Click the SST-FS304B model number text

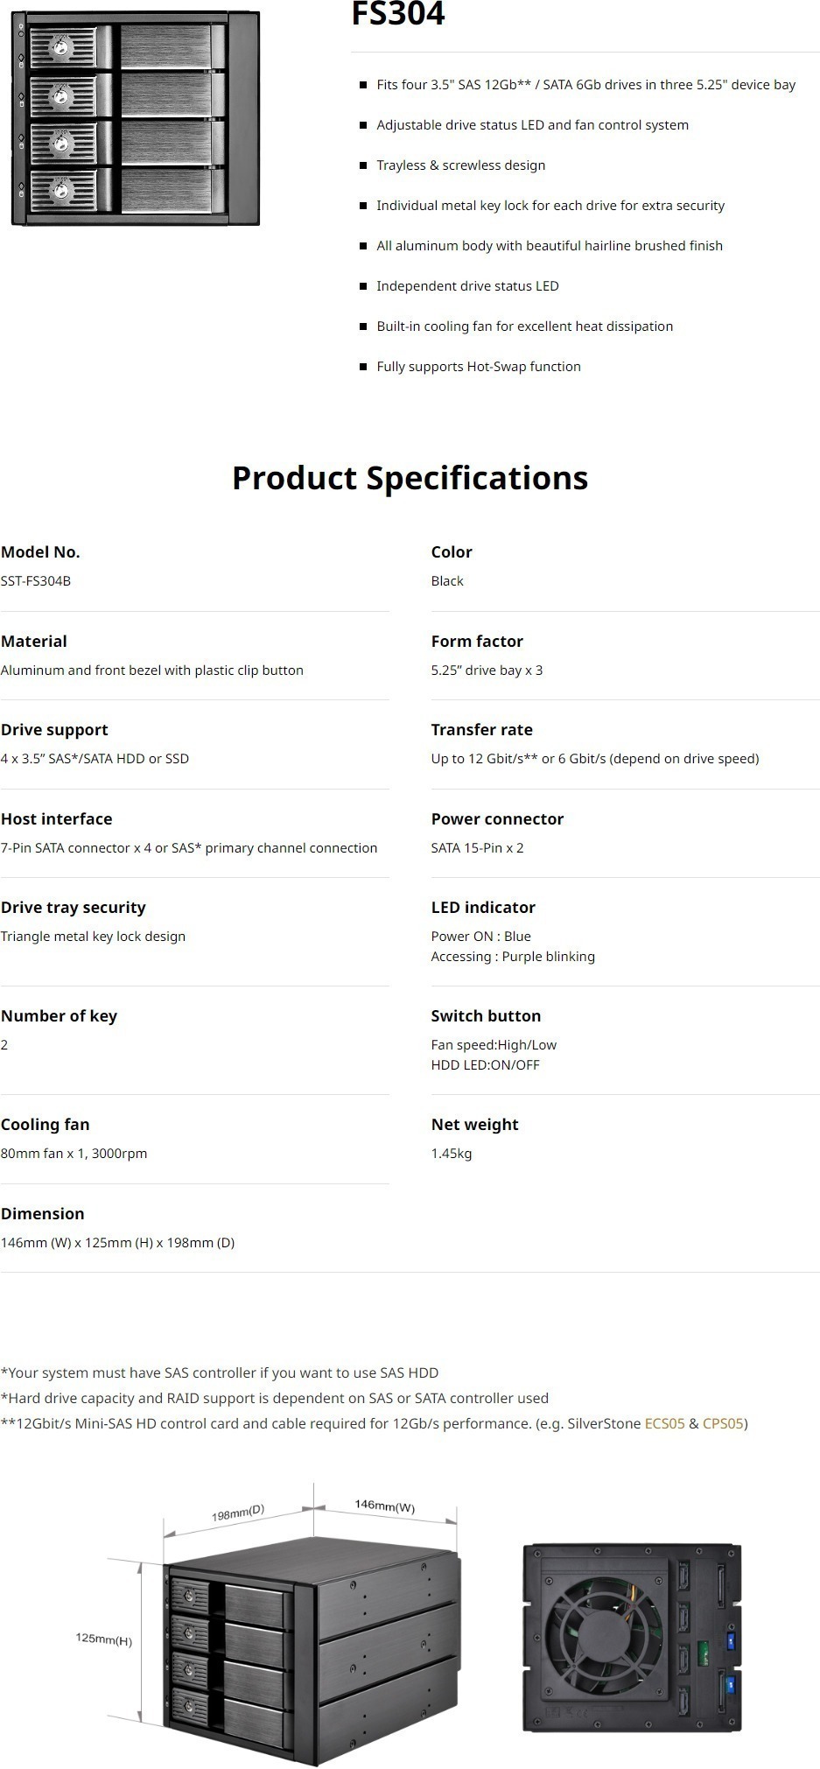36,581
